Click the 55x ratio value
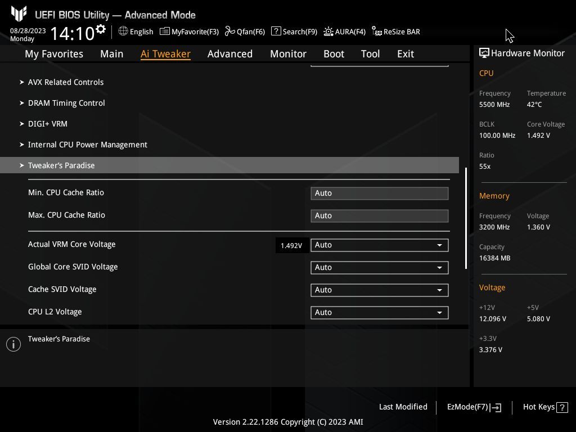Image resolution: width=576 pixels, height=432 pixels. tap(484, 166)
